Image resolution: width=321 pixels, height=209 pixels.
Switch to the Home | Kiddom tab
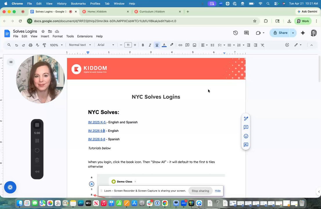tap(106, 12)
